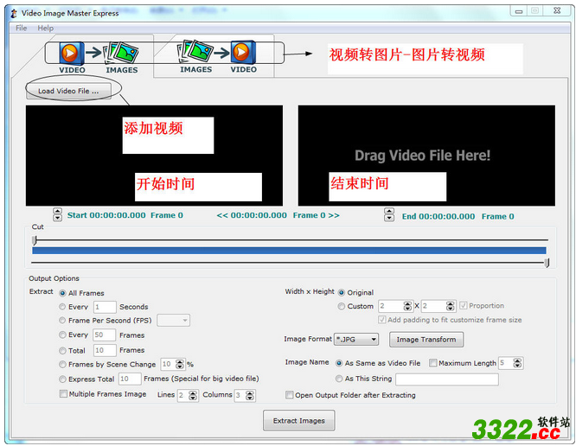The image size is (576, 446).
Task: Click the Extract Images button
Action: pyautogui.click(x=298, y=420)
